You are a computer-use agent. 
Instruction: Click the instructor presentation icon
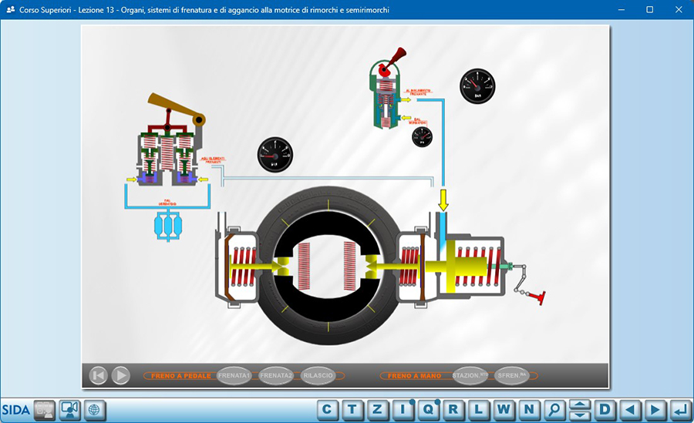[x=70, y=409]
